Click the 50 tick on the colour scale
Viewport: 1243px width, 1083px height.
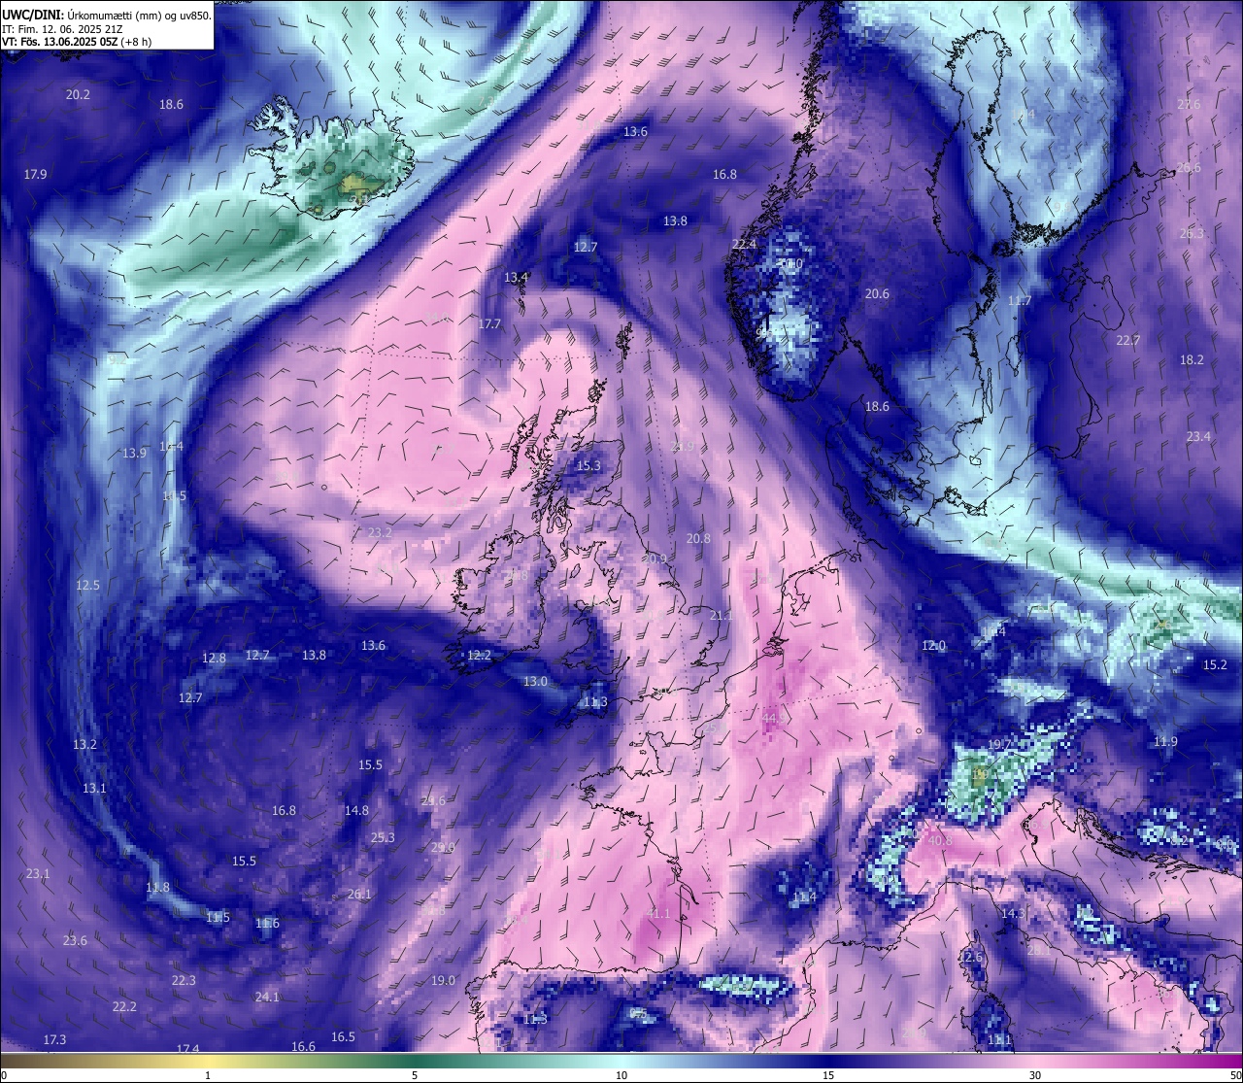tap(1234, 1075)
